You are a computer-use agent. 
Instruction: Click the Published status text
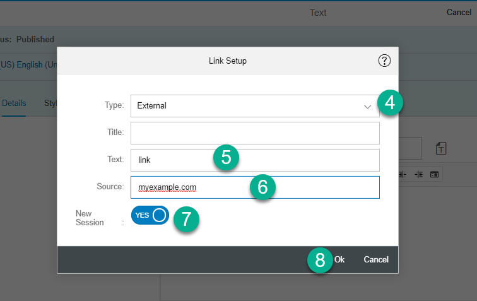pos(35,39)
